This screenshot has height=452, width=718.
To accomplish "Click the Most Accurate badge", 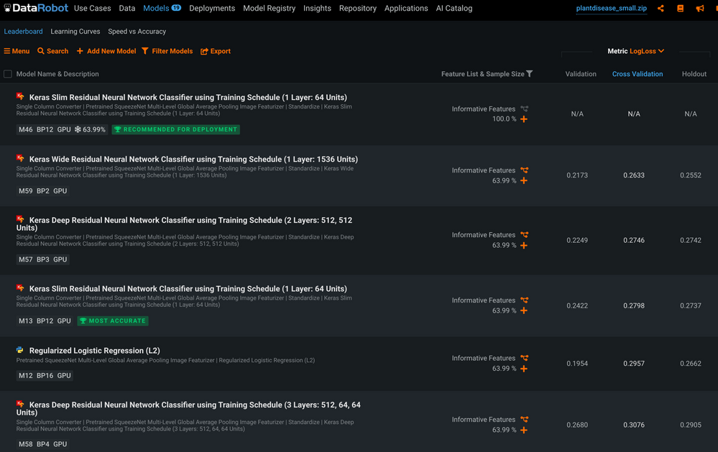I will tap(113, 321).
